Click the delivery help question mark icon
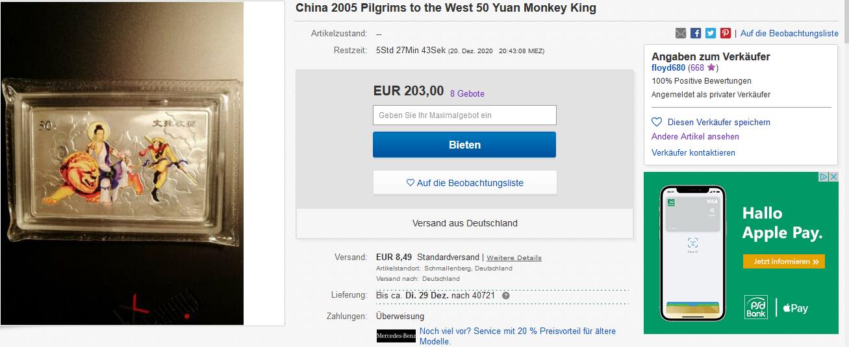The image size is (849, 347). pyautogui.click(x=506, y=296)
